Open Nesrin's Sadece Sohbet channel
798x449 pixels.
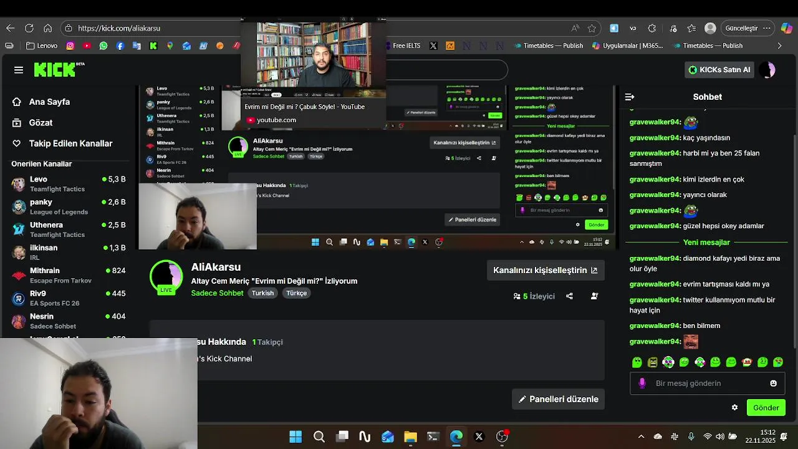tap(69, 321)
